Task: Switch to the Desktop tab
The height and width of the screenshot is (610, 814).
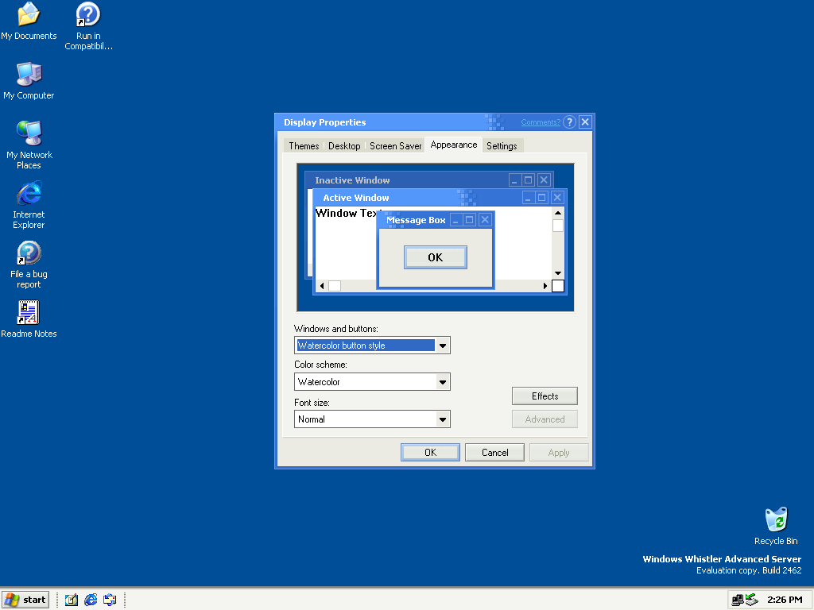Action: (344, 146)
